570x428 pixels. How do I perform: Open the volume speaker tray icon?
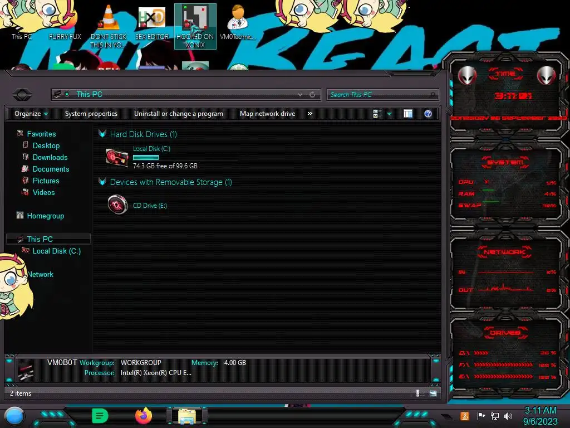pyautogui.click(x=508, y=416)
